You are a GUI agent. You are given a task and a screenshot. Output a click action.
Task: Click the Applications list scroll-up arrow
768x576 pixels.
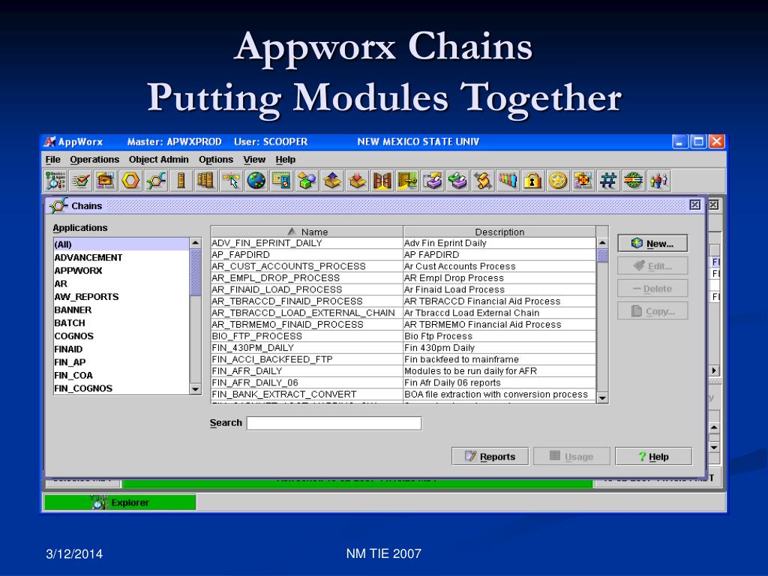click(x=196, y=243)
